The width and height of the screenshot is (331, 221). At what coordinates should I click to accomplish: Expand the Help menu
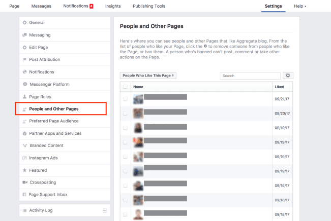point(300,6)
